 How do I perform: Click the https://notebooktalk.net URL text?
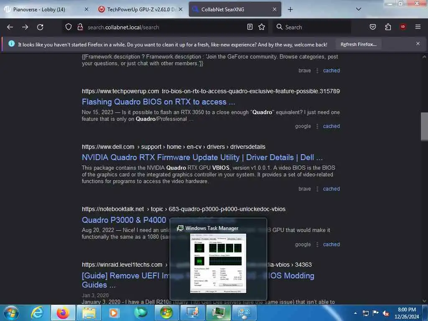[113, 209]
